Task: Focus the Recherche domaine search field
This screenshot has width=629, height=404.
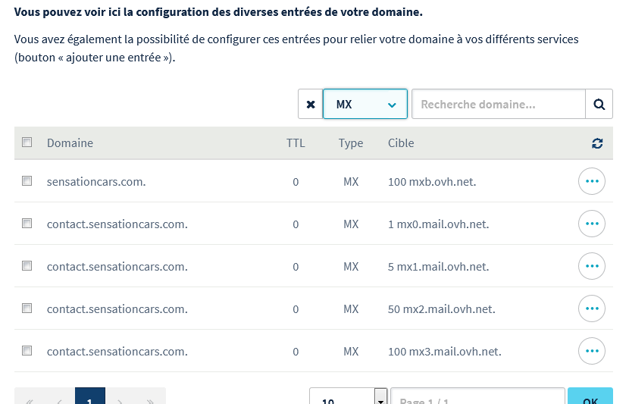Action: coord(498,105)
